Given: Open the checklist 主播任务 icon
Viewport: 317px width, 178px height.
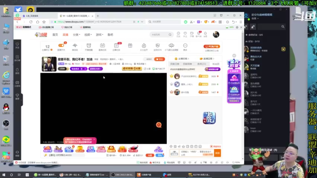Looking at the screenshot, I should tap(116, 45).
